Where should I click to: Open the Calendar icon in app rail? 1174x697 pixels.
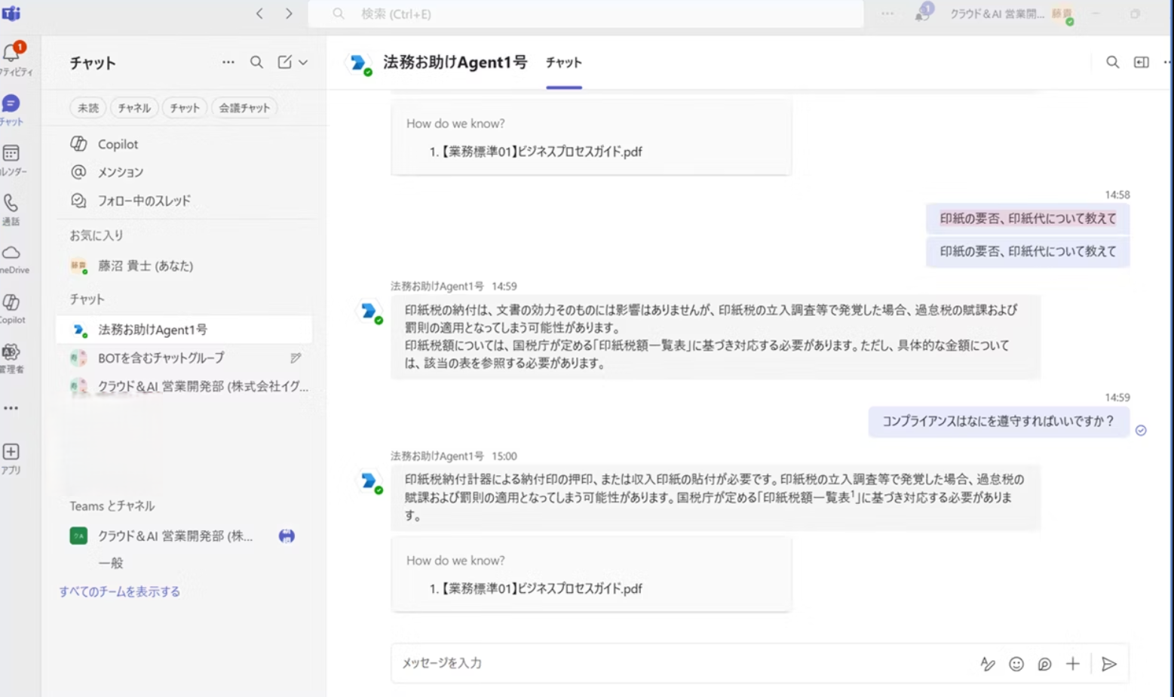(11, 153)
